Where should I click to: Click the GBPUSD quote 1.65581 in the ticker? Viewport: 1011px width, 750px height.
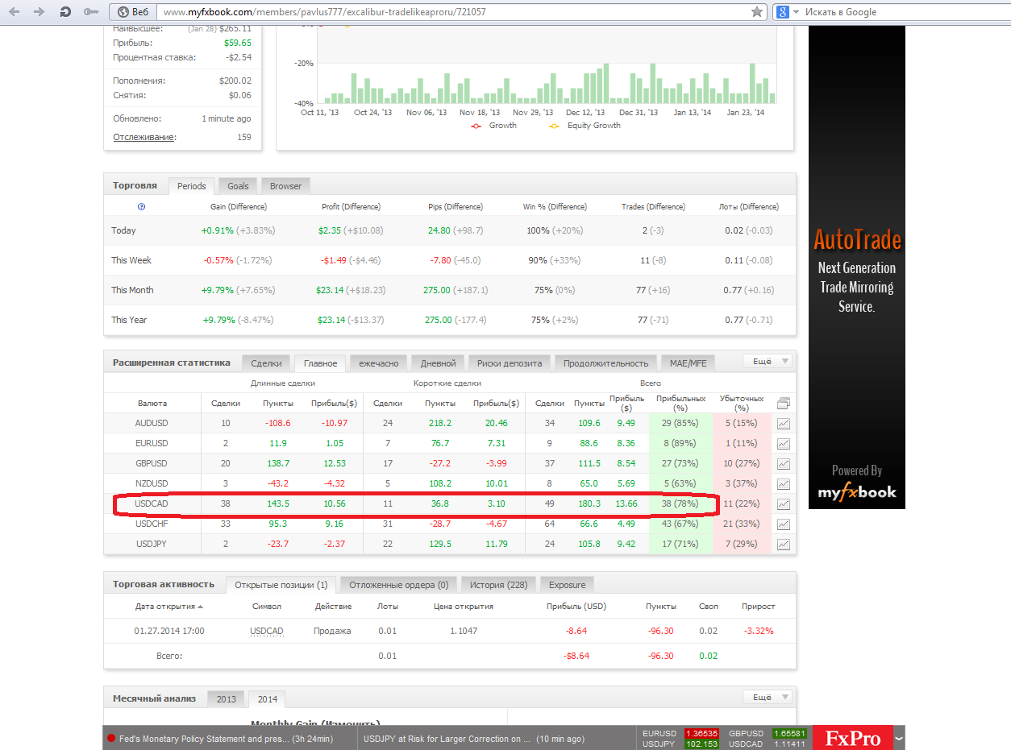coord(789,733)
